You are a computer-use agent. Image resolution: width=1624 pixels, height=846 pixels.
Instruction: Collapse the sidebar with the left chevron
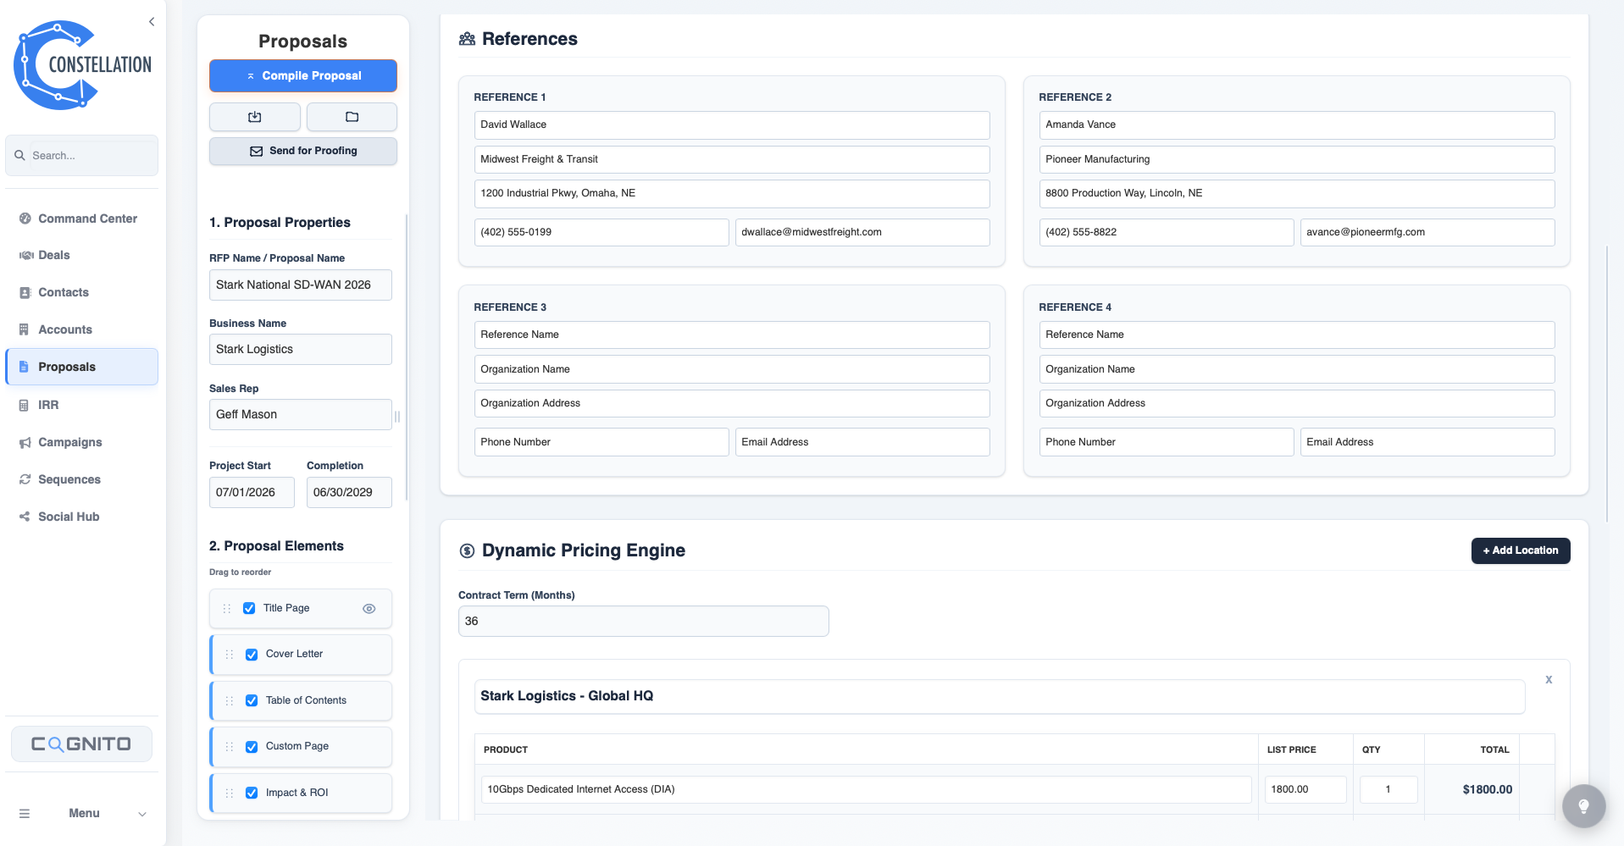(152, 21)
